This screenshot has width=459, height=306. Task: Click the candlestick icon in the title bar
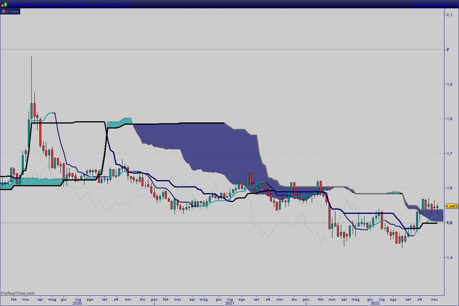click(x=4, y=4)
